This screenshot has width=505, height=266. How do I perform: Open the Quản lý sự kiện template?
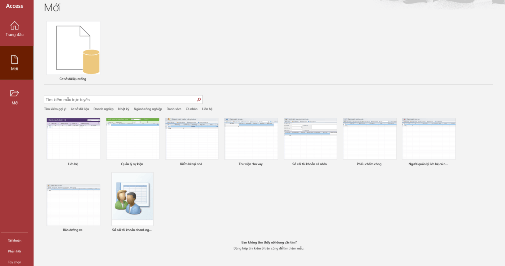(132, 139)
